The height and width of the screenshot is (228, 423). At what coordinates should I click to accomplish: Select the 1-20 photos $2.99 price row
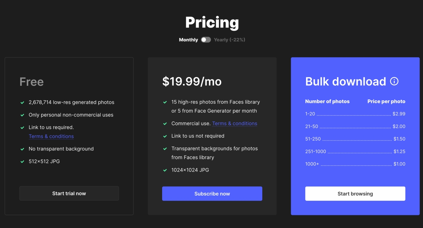pos(355,114)
